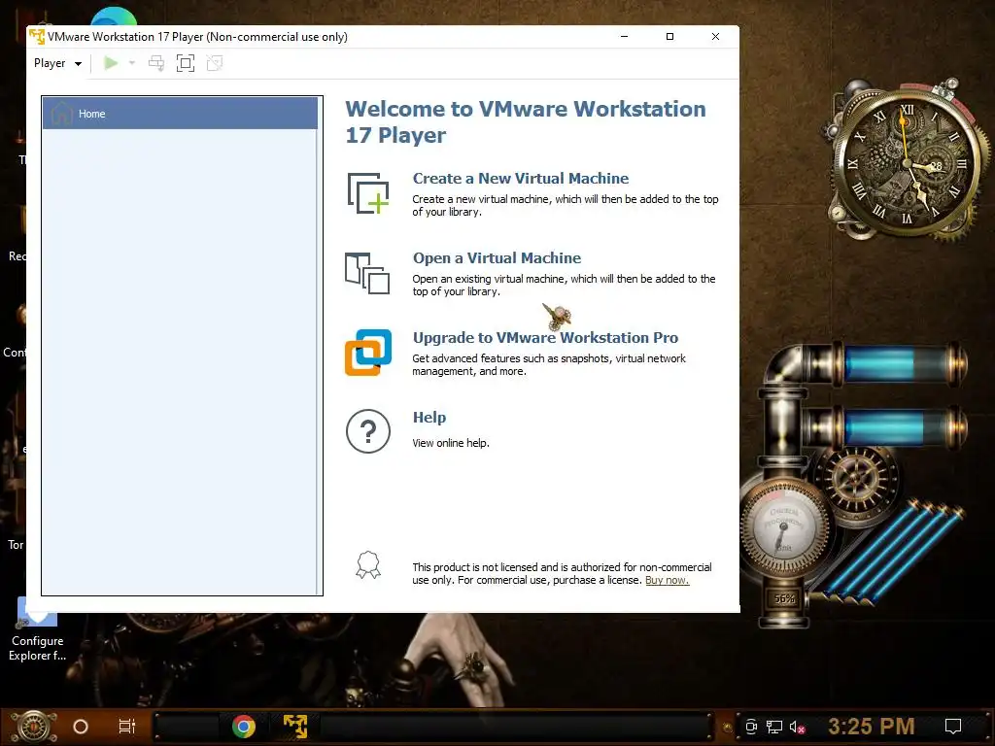The image size is (995, 746).
Task: Click the Create a New Virtual Machine icon
Action: [x=368, y=193]
